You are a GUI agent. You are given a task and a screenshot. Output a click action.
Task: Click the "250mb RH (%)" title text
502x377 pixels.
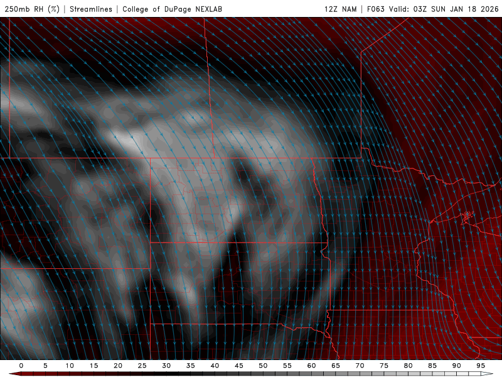coord(32,9)
